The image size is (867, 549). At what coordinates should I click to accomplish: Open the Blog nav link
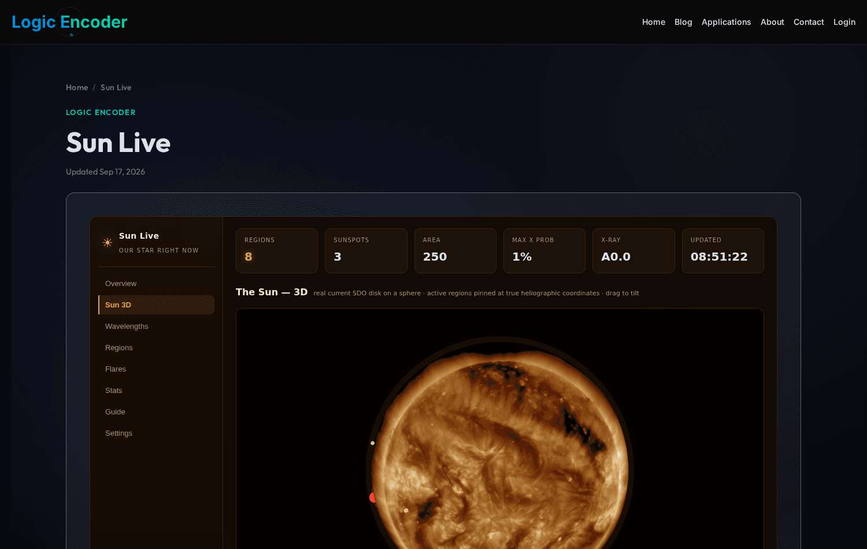683,22
